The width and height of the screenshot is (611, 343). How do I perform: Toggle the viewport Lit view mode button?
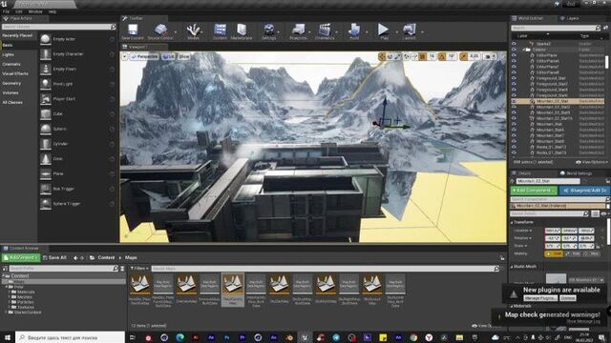169,56
